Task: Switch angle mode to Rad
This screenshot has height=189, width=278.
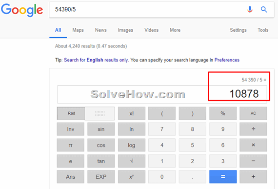Action: click(71, 113)
